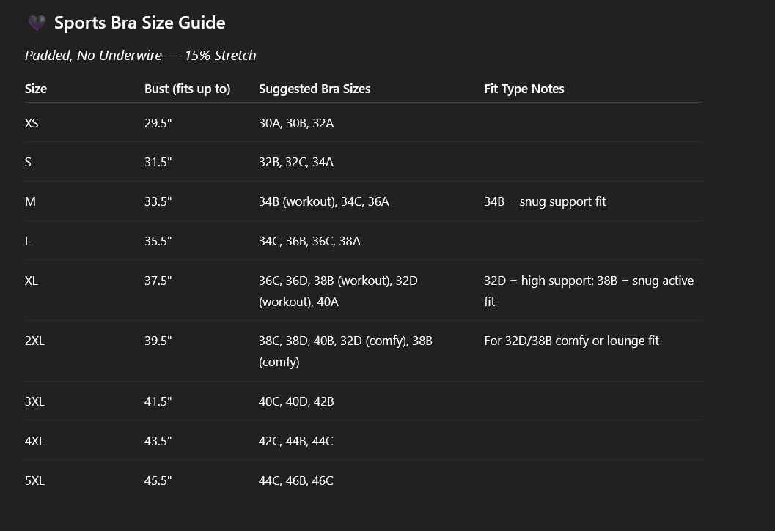Viewport: 775px width, 531px height.
Task: Select the 4XL size row label
Action: tap(34, 441)
